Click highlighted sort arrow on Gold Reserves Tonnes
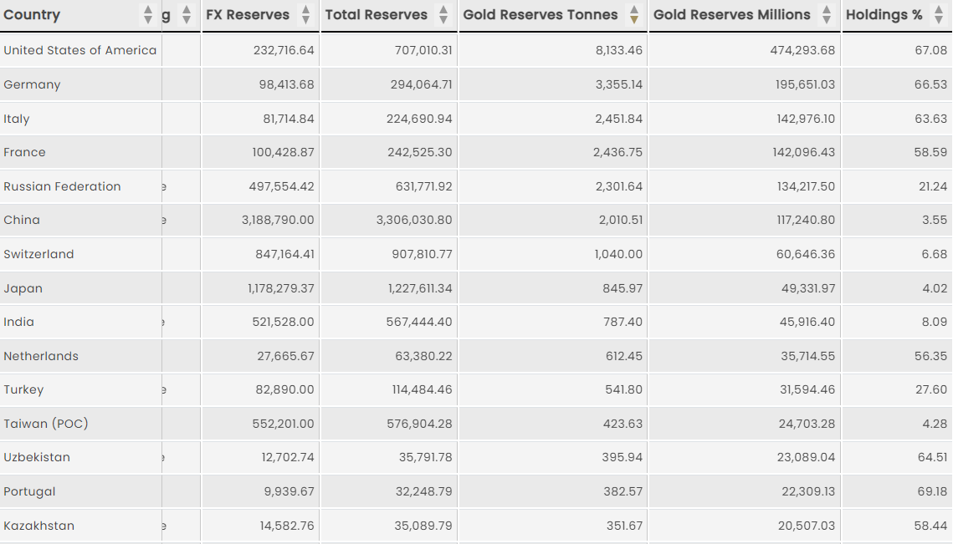Image resolution: width=953 pixels, height=544 pixels. tap(634, 19)
